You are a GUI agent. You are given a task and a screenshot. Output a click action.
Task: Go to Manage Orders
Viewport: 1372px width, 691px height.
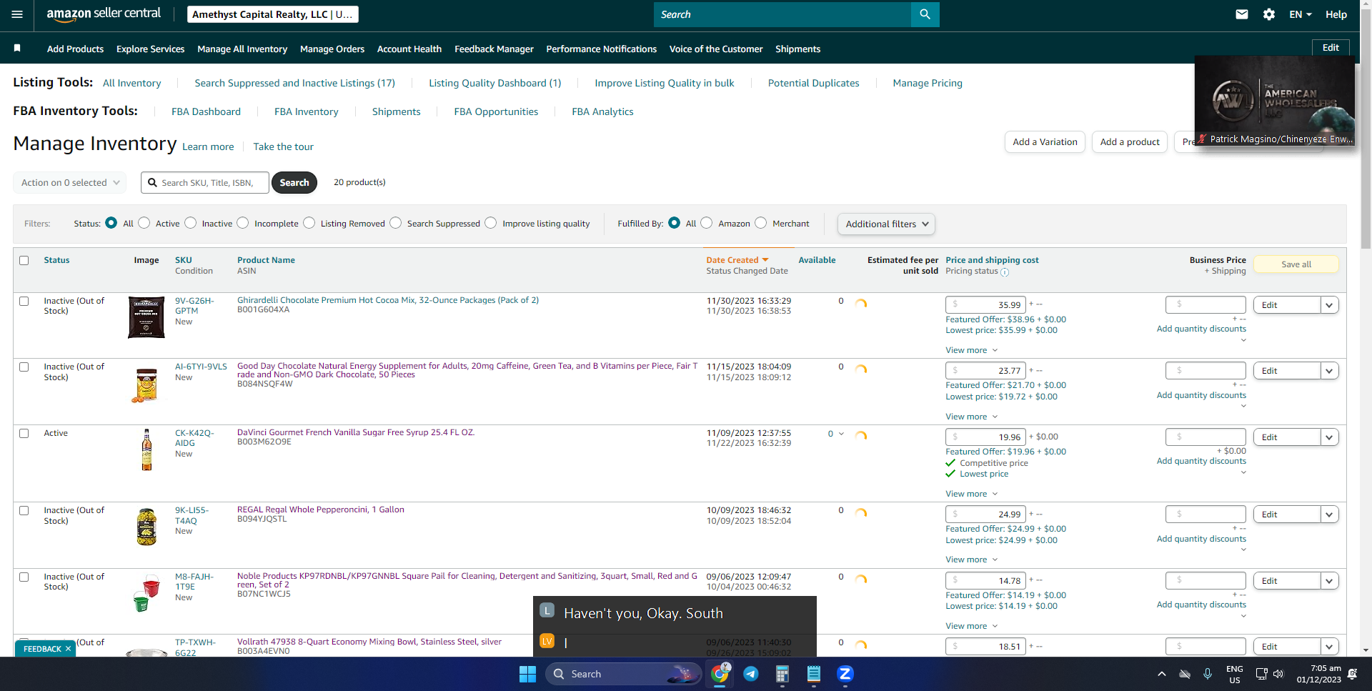[332, 49]
